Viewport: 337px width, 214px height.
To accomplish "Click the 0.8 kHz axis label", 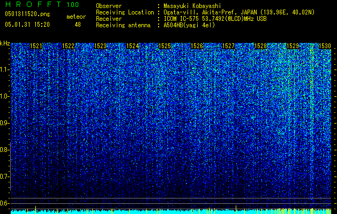I will coord(4,150).
